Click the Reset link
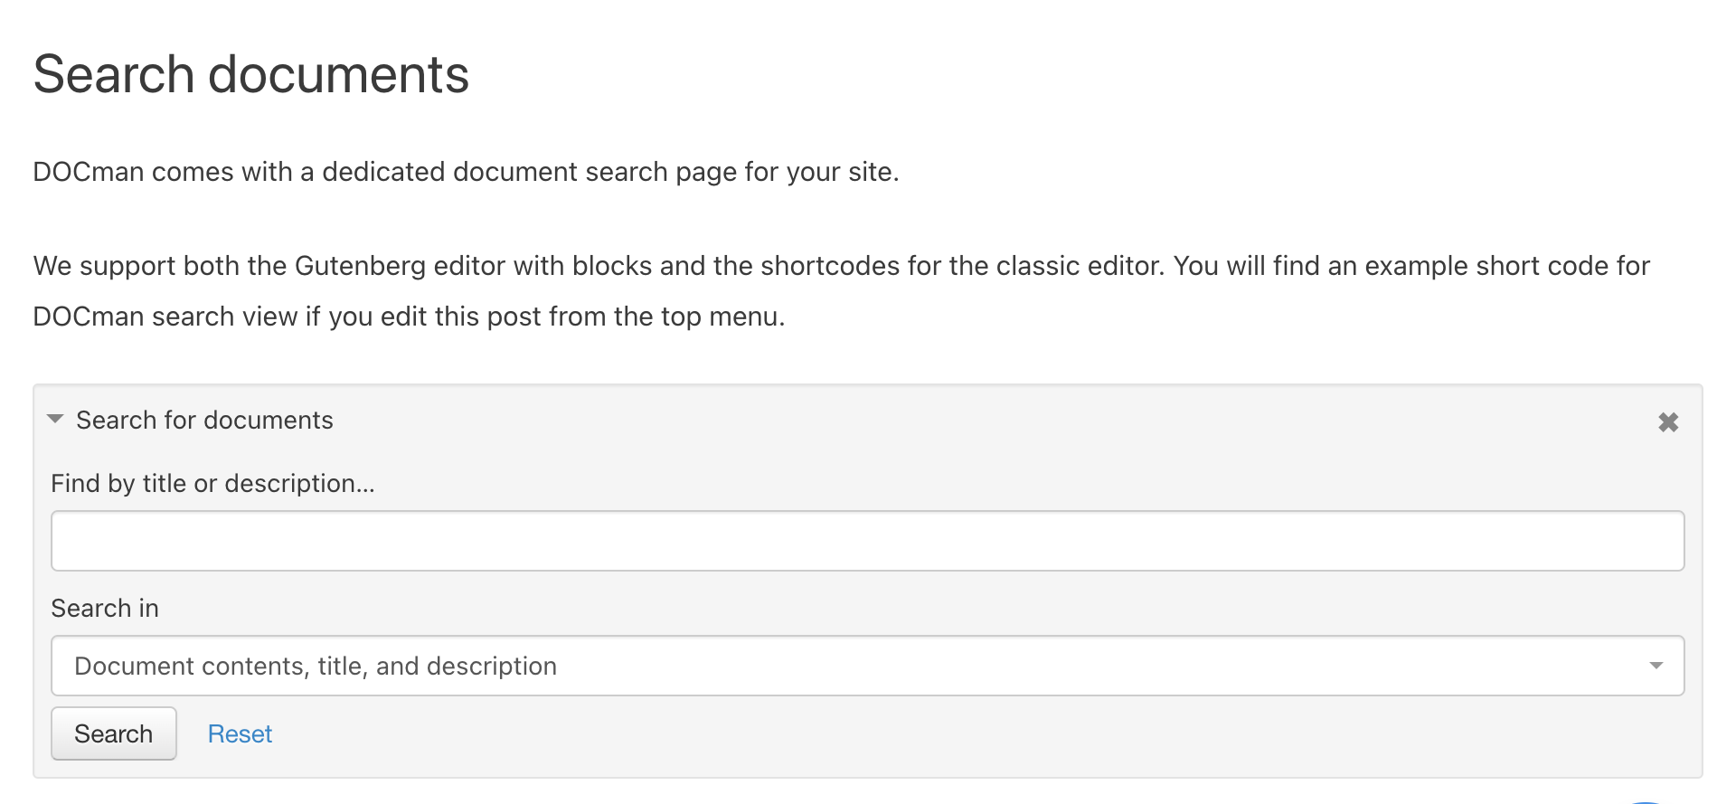This screenshot has width=1736, height=804. [x=240, y=733]
